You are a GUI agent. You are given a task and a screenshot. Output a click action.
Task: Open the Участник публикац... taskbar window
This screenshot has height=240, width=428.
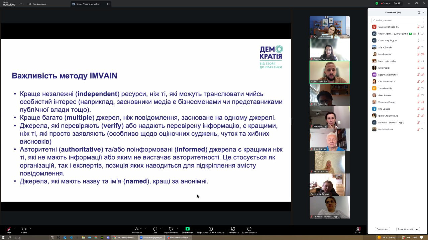(x=124, y=237)
